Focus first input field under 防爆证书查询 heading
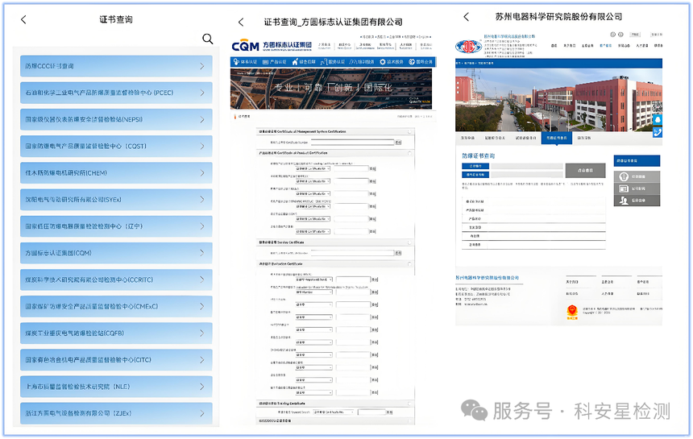Image resolution: width=693 pixels, height=439 pixels. click(527, 166)
